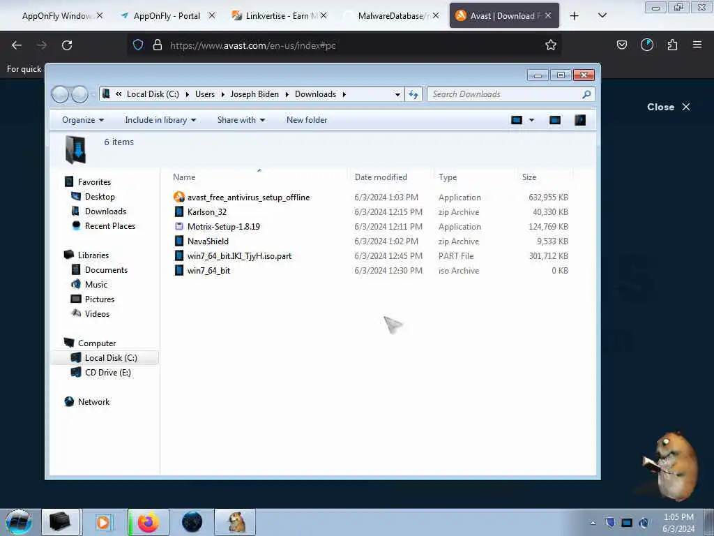Click the Search Downloads field

coord(505,94)
